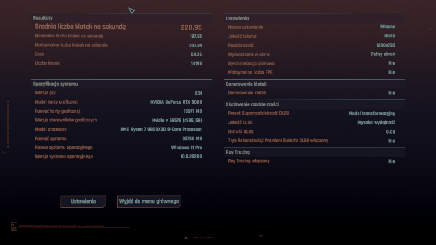The width and height of the screenshot is (436, 245).
Task: Select NVIDIA GeForce RTX 5080 value
Action: pyautogui.click(x=176, y=102)
